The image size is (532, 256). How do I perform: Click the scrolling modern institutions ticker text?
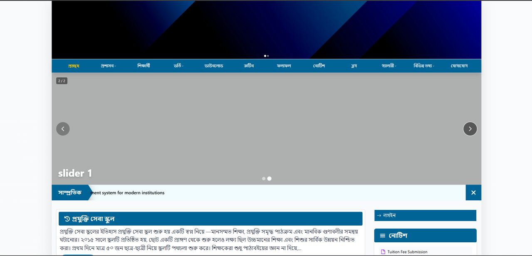click(127, 193)
